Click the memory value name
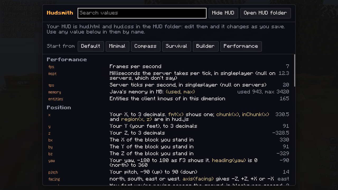The width and height of the screenshot is (338, 190). (x=55, y=92)
